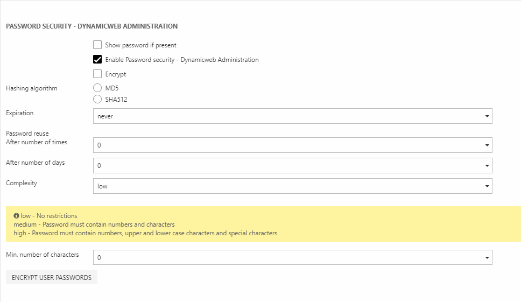The width and height of the screenshot is (521, 302).
Task: Click the Encrypt User Passwords button
Action: 52,278
